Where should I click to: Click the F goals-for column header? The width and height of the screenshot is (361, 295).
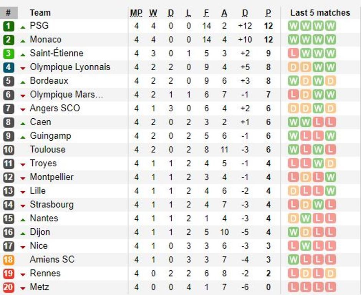[206, 13]
